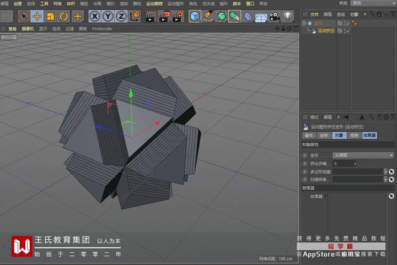Render the current view with clapperboard icon

(150, 17)
